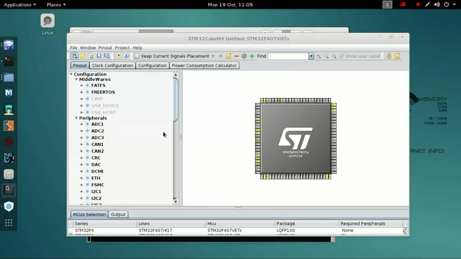Toggle the Show user Label checkbox
The image size is (461, 259).
tap(341, 56)
